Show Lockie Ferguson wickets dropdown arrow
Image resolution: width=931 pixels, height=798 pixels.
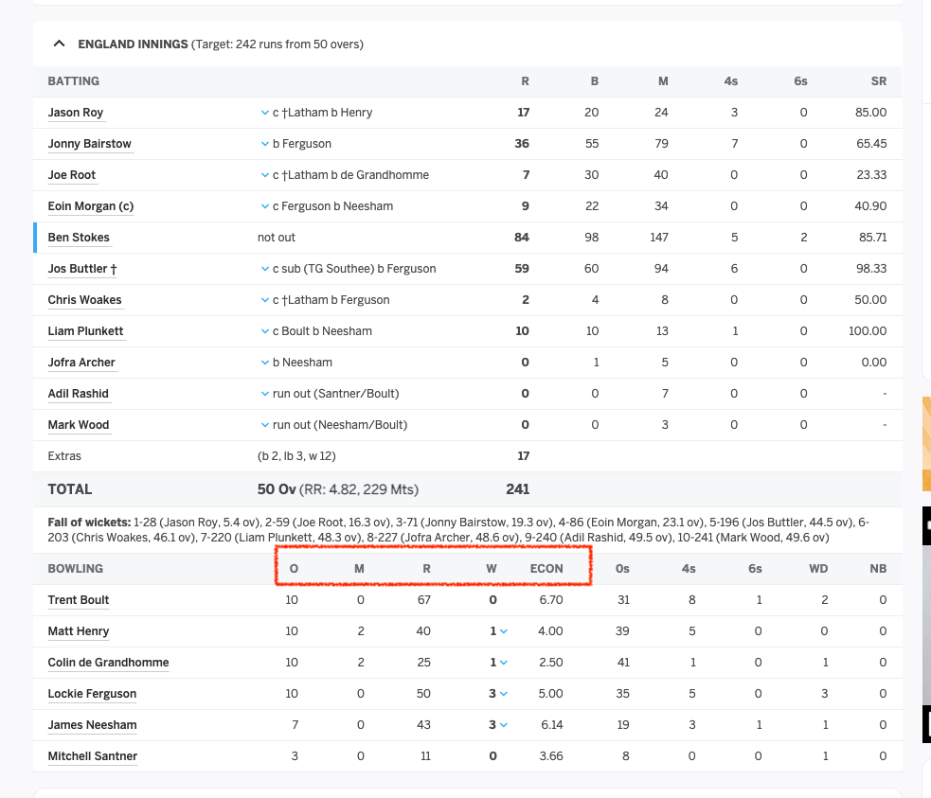(504, 694)
